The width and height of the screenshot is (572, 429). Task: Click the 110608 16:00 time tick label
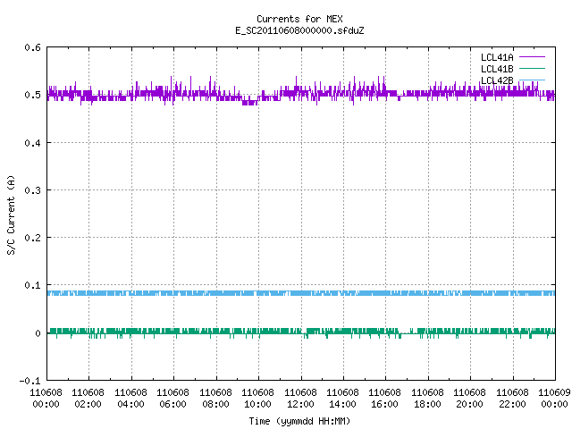click(x=385, y=398)
